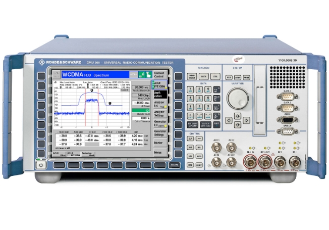The width and height of the screenshot is (329, 230).
Task: Click the SPEECH port
Action: 287,131
